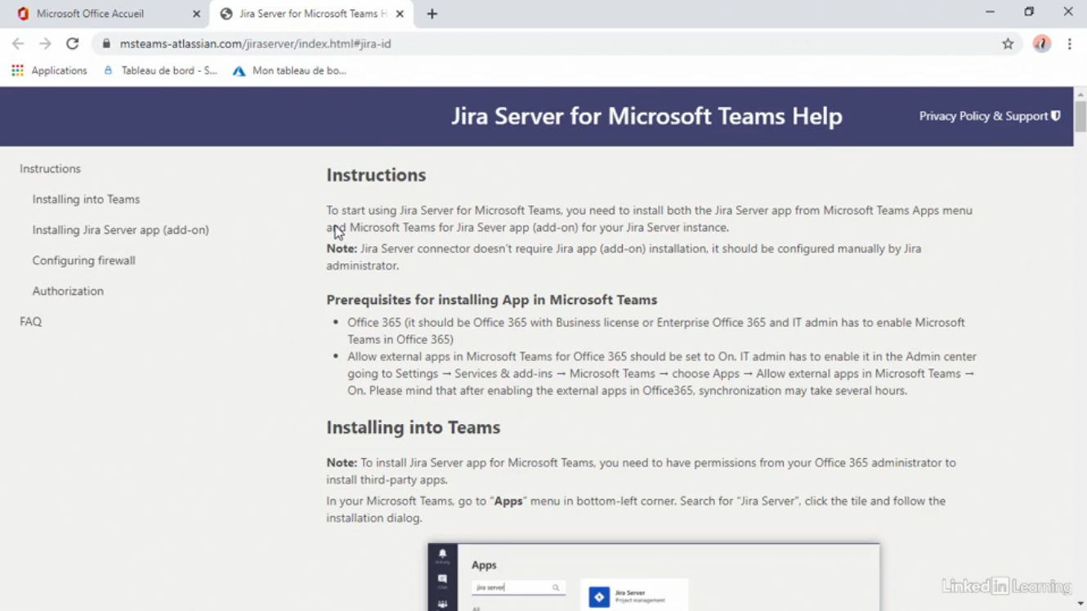The height and width of the screenshot is (611, 1087).
Task: Click the Privacy Policy & Support link
Action: pos(990,116)
